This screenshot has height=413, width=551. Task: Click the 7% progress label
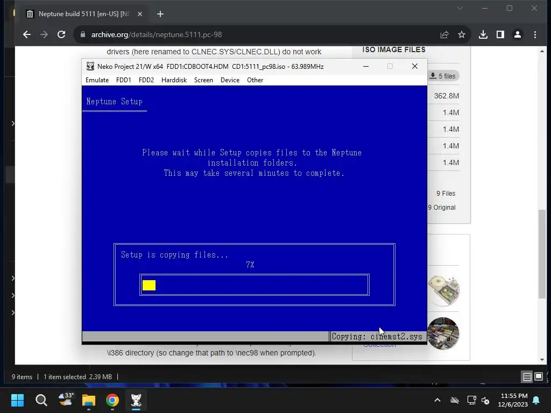click(x=250, y=265)
